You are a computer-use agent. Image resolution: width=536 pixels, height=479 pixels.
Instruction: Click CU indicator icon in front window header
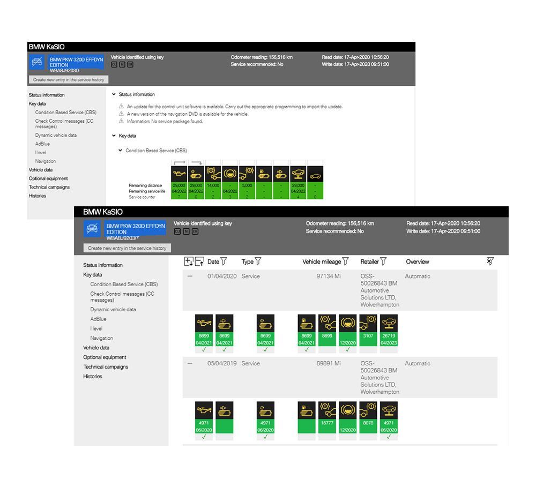tap(177, 231)
